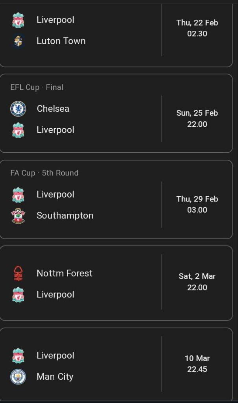Select the Man City team name
The image size is (238, 403).
click(x=55, y=377)
